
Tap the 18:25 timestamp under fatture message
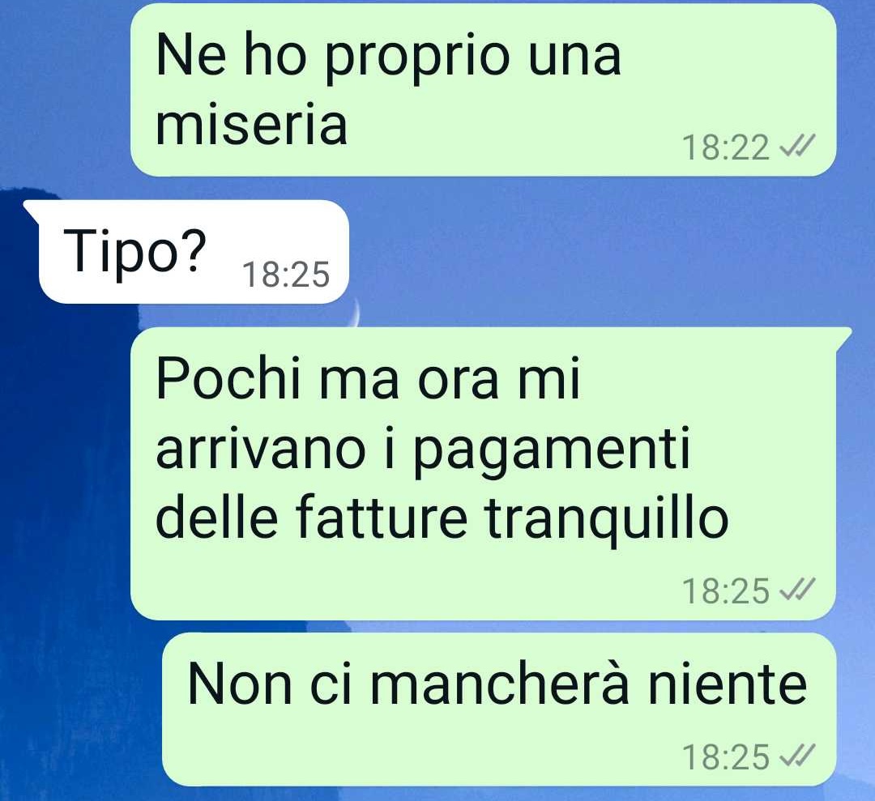pos(726,590)
